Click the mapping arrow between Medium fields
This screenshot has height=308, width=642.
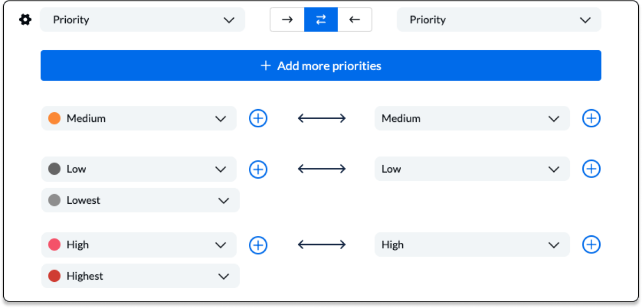click(x=321, y=118)
